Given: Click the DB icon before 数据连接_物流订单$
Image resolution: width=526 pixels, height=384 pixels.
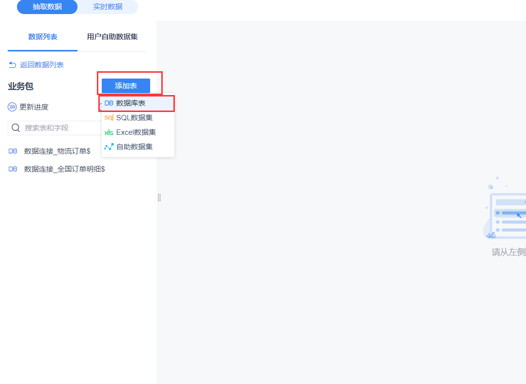Looking at the screenshot, I should (13, 151).
